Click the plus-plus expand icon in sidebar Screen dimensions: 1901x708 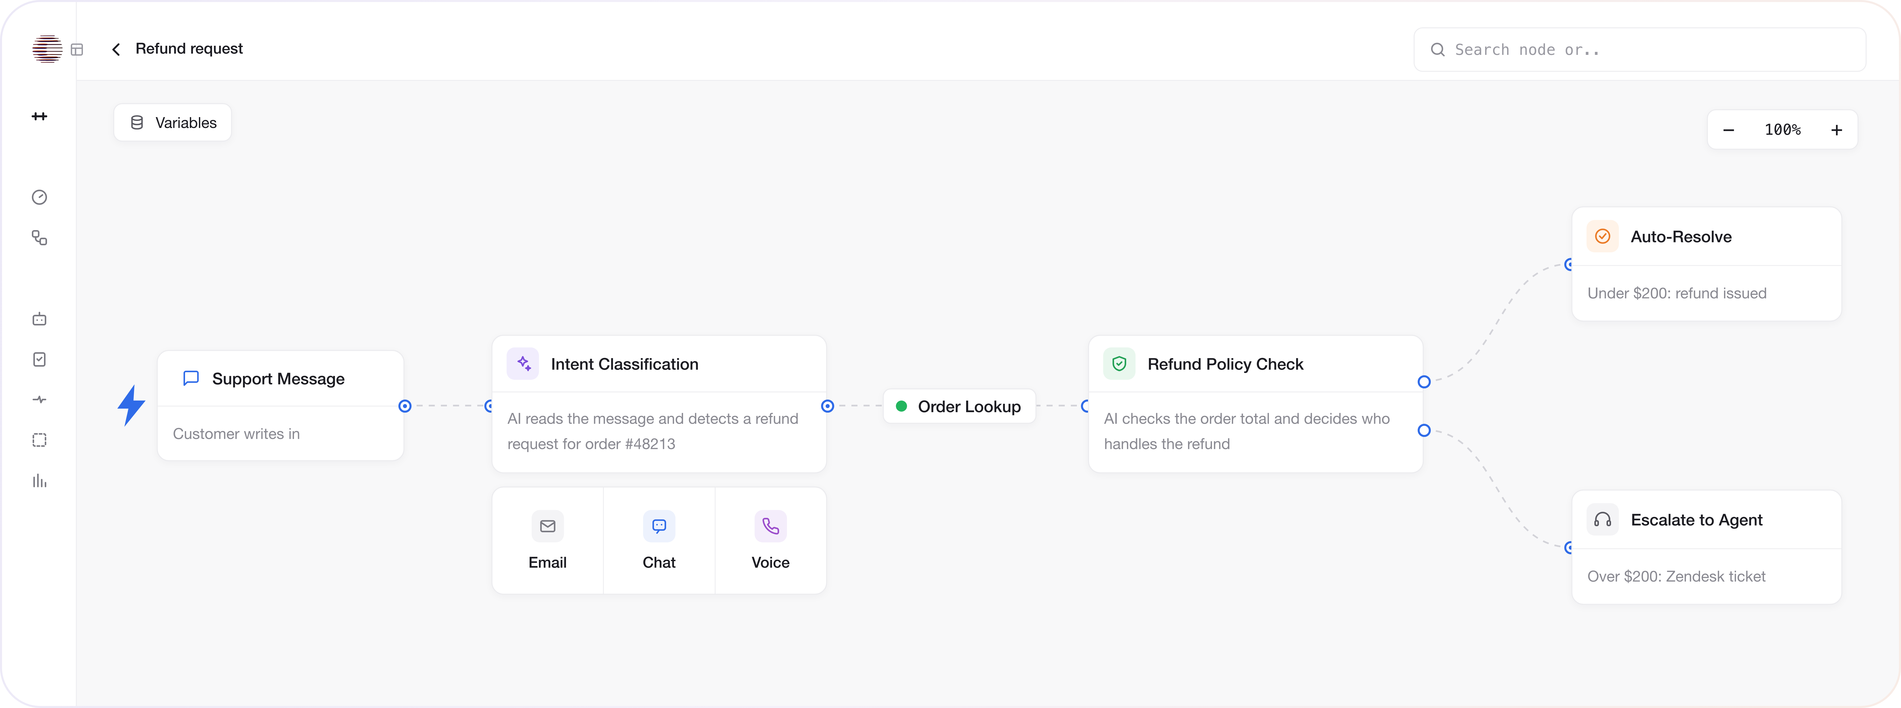(x=40, y=116)
